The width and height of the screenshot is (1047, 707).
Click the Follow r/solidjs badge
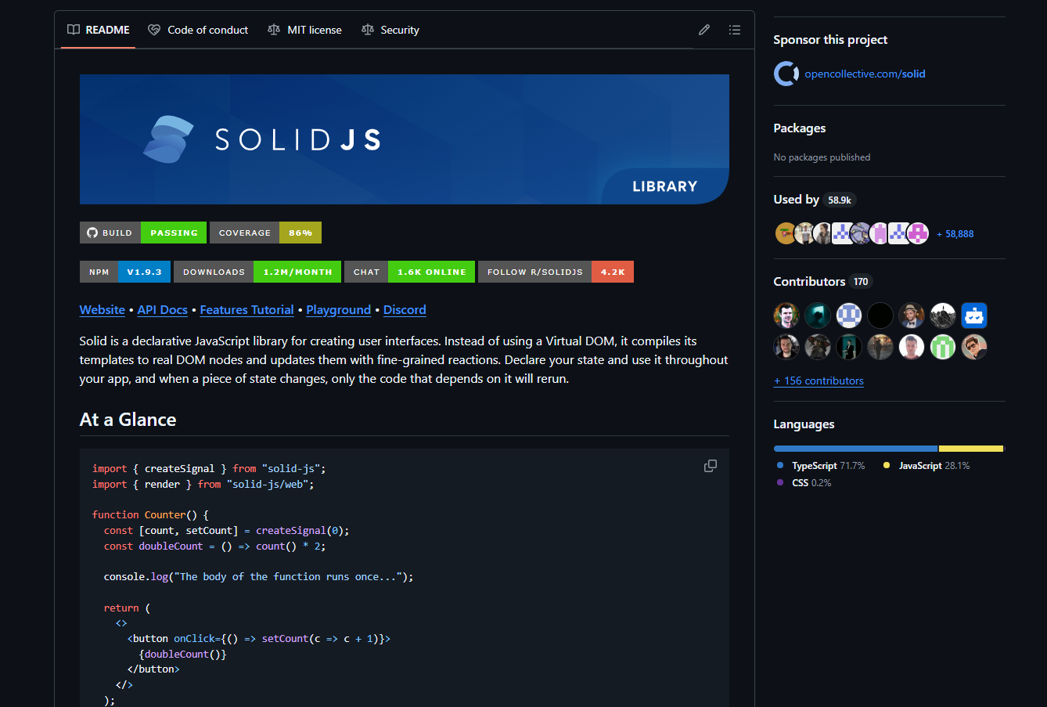pos(556,272)
